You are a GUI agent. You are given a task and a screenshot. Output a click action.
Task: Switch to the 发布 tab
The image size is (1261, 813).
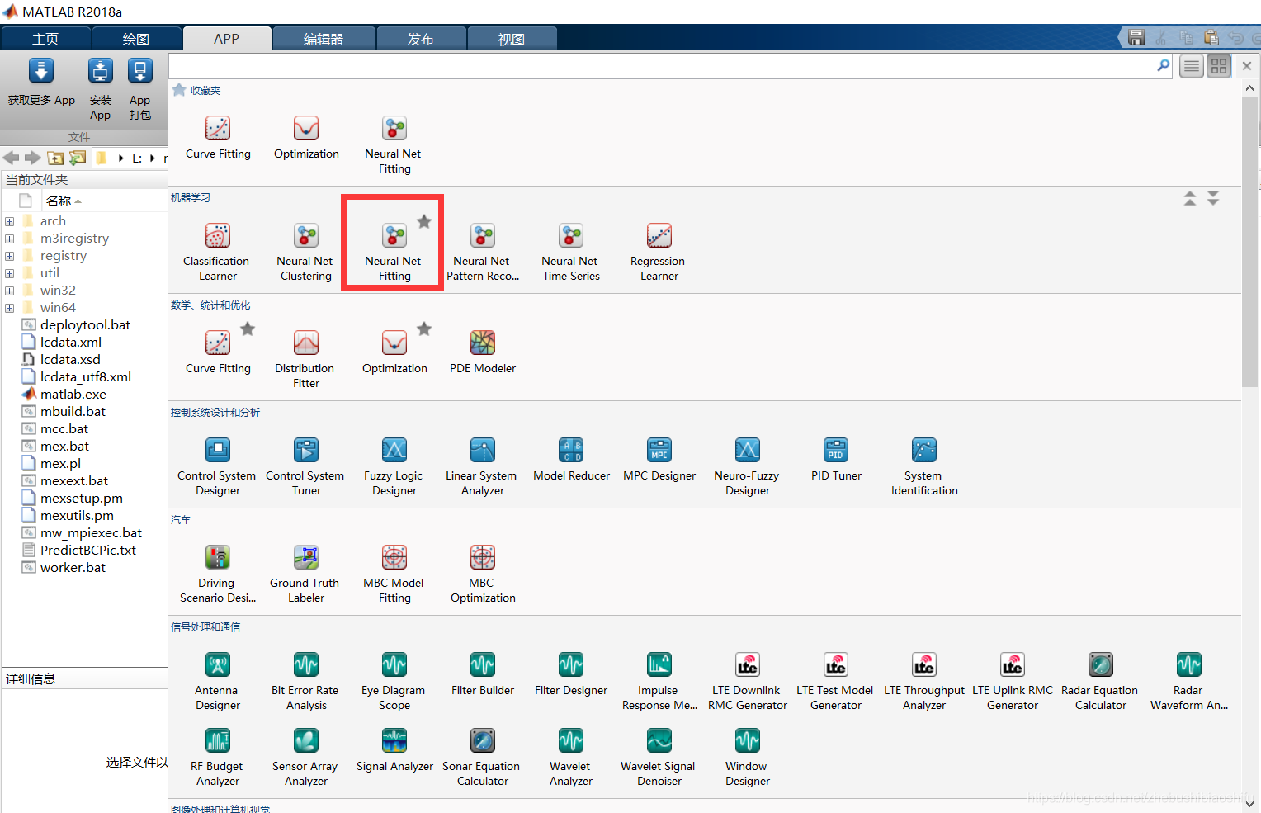pyautogui.click(x=422, y=39)
